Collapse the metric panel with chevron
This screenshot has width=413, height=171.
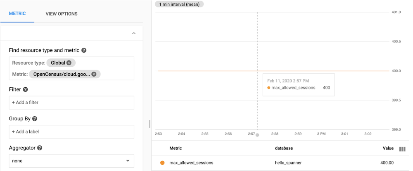pos(133,33)
